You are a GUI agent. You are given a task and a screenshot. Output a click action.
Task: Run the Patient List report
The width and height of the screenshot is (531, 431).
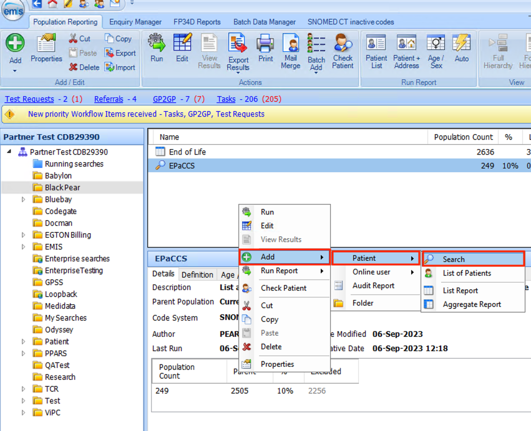pyautogui.click(x=376, y=52)
